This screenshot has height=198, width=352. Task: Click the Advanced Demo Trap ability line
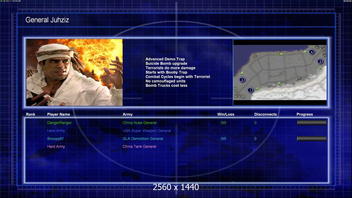coord(165,59)
